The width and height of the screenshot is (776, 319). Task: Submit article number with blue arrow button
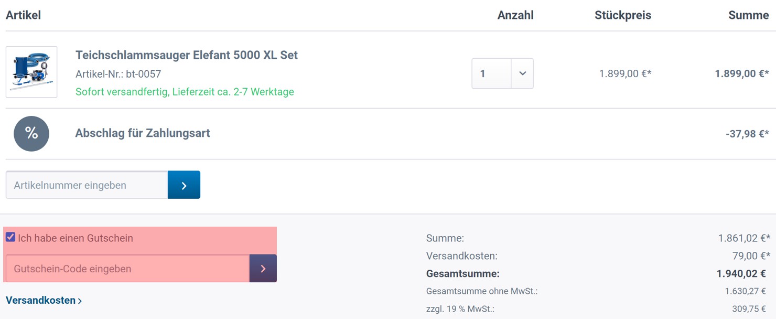[184, 185]
